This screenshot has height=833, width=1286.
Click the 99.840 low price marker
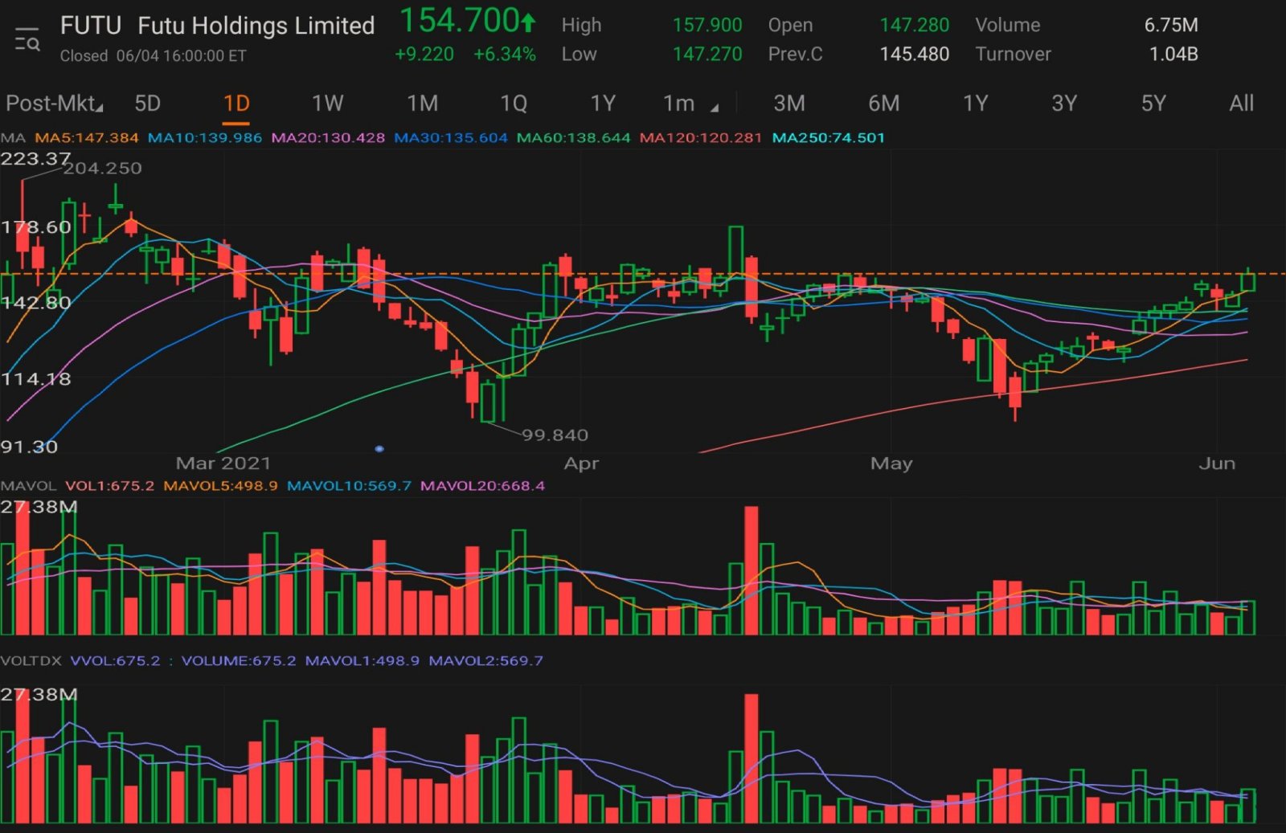click(x=555, y=435)
